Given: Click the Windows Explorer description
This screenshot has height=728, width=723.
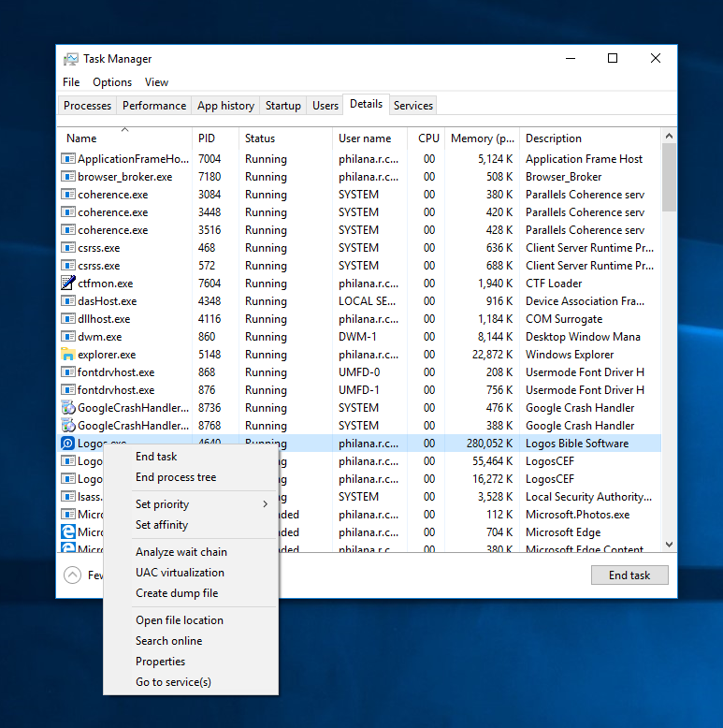Looking at the screenshot, I should point(570,355).
